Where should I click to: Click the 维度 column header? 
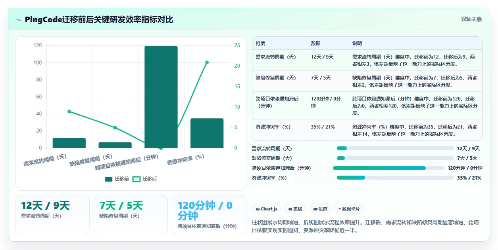coord(261,43)
